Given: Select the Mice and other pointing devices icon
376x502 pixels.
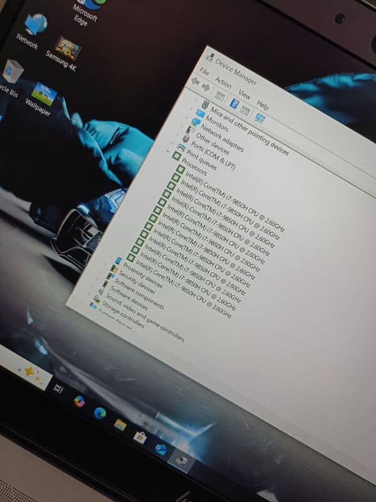Looking at the screenshot, I should [205, 105].
